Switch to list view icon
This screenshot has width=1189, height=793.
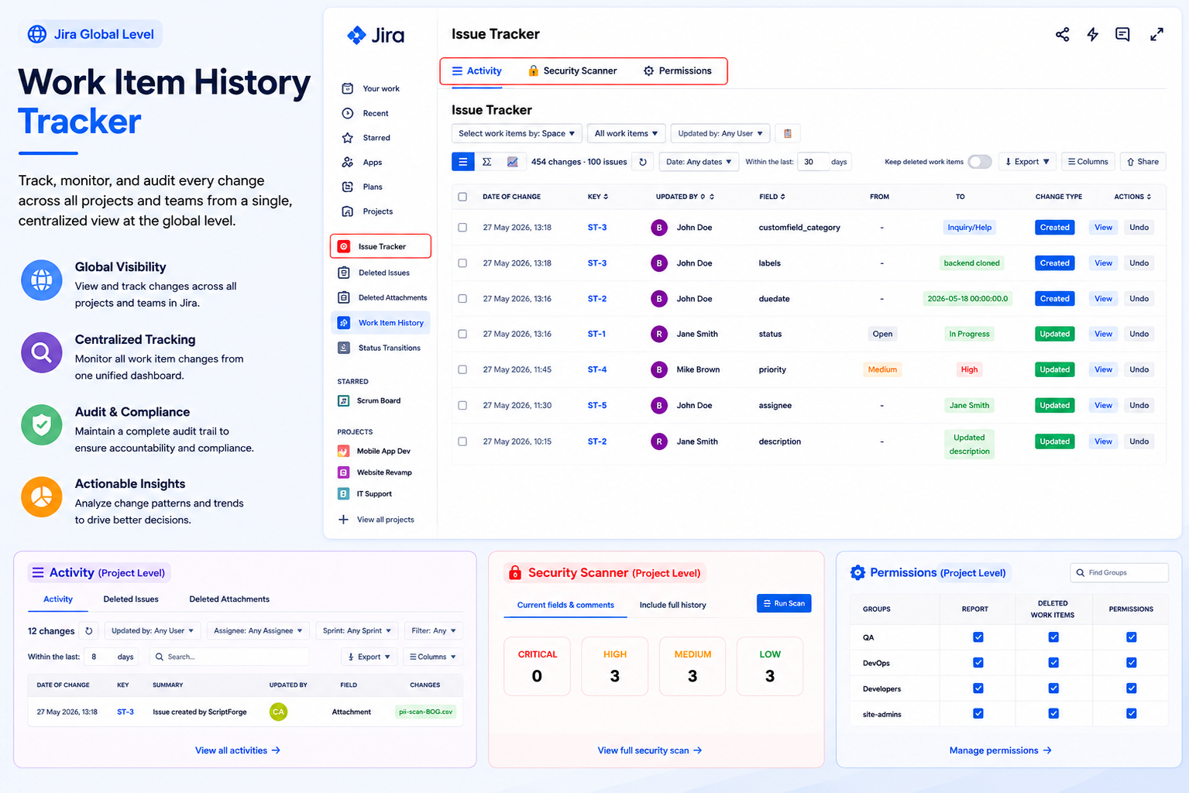463,162
